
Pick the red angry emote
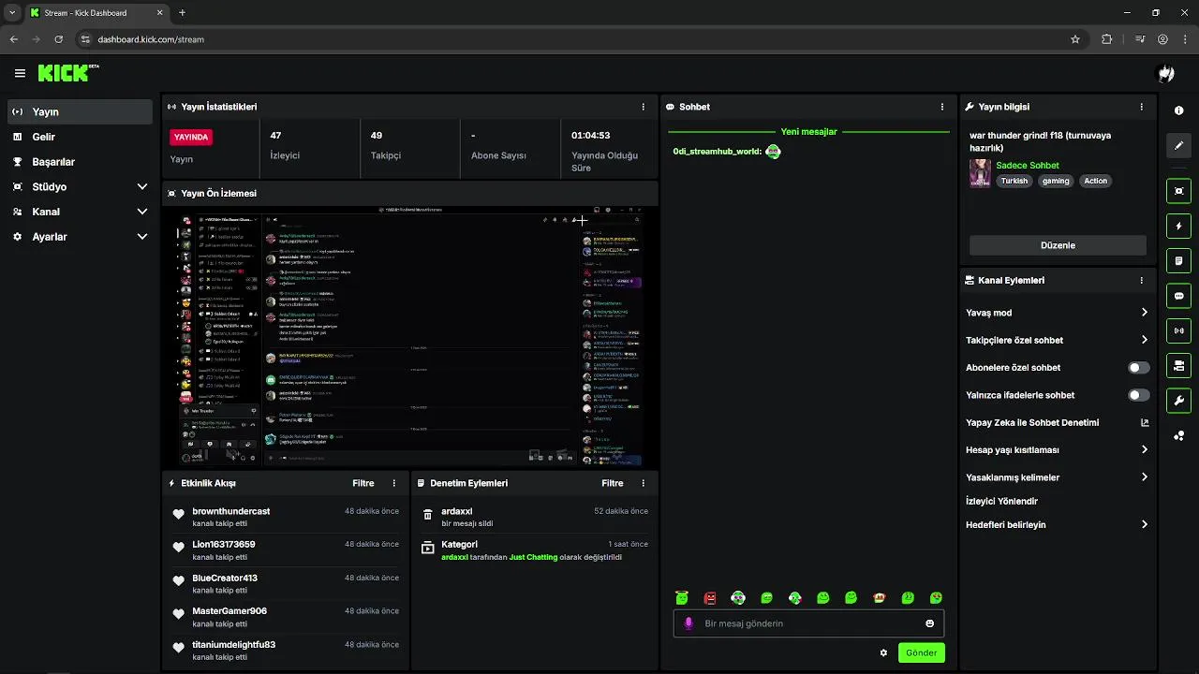pyautogui.click(x=710, y=597)
